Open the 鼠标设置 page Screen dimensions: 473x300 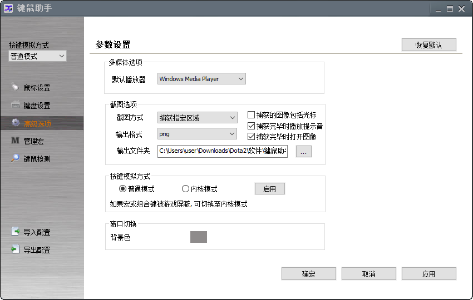pos(37,88)
